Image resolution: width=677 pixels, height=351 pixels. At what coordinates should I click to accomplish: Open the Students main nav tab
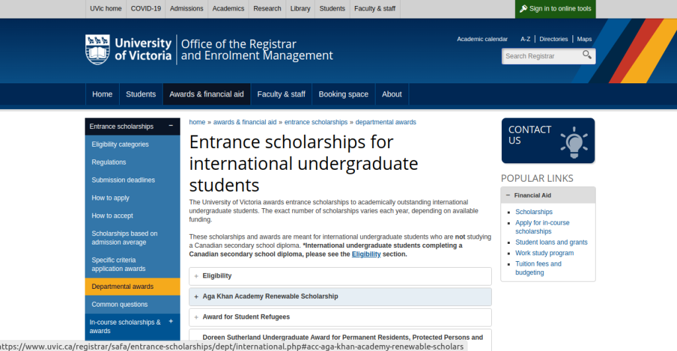pos(141,94)
